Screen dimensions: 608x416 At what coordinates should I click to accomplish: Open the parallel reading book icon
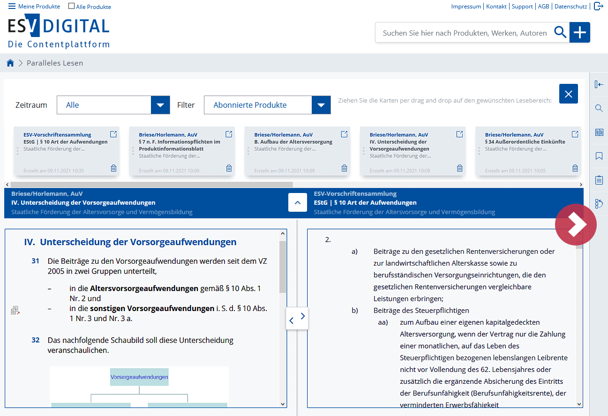(x=599, y=132)
